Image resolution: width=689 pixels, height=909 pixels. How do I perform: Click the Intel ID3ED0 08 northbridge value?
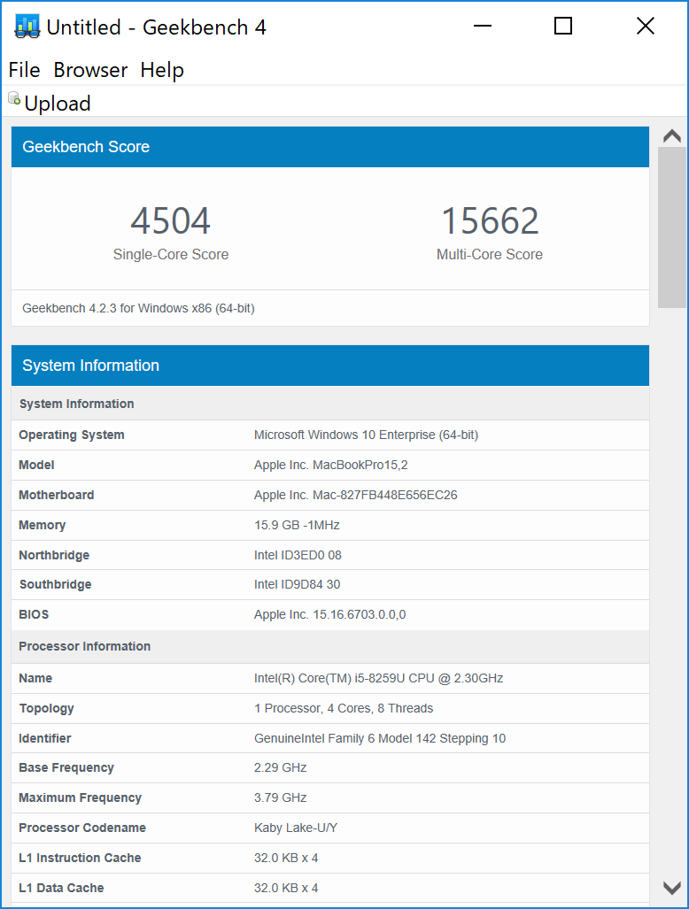click(298, 555)
